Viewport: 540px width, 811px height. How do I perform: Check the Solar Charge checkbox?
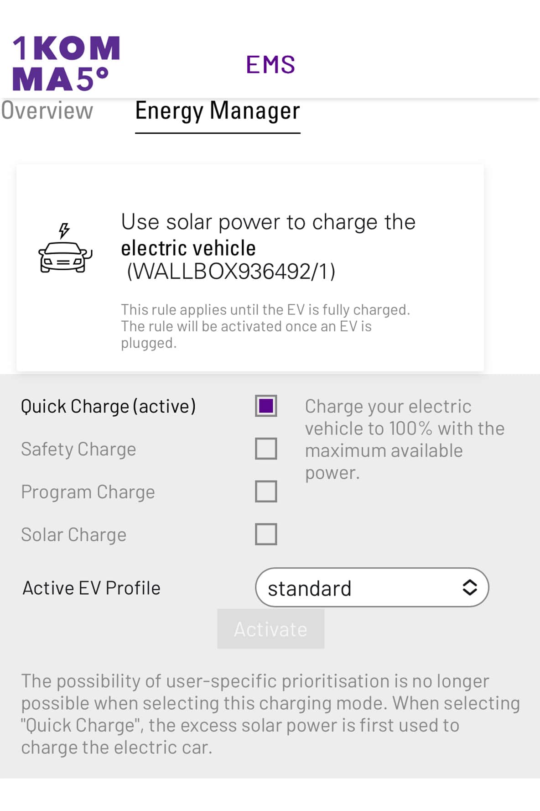(266, 534)
